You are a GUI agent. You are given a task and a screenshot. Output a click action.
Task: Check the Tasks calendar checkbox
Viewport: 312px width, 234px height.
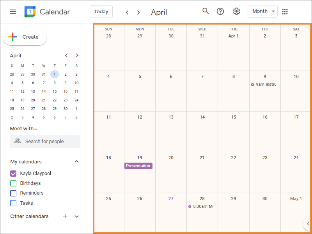tap(13, 203)
